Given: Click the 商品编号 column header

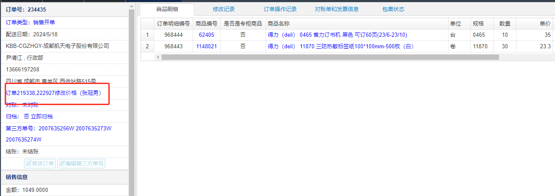Looking at the screenshot, I should coord(206,24).
